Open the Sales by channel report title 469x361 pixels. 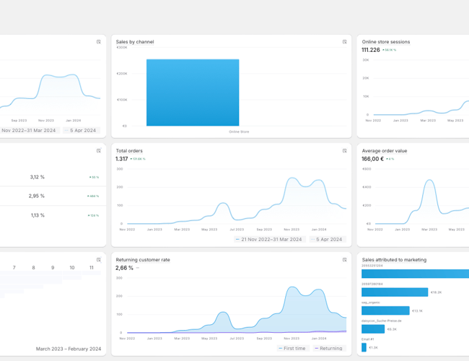(135, 42)
